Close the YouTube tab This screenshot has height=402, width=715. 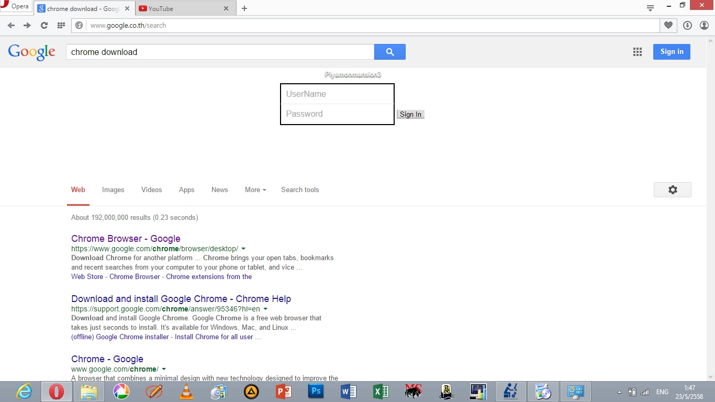[226, 8]
